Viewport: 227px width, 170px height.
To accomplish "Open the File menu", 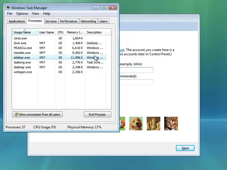I will pos(10,14).
